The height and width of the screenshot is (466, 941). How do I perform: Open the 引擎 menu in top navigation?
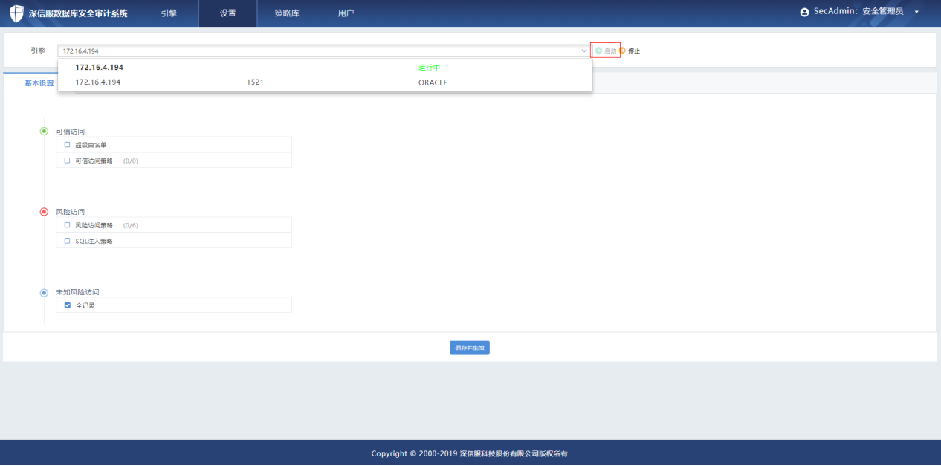pyautogui.click(x=169, y=13)
